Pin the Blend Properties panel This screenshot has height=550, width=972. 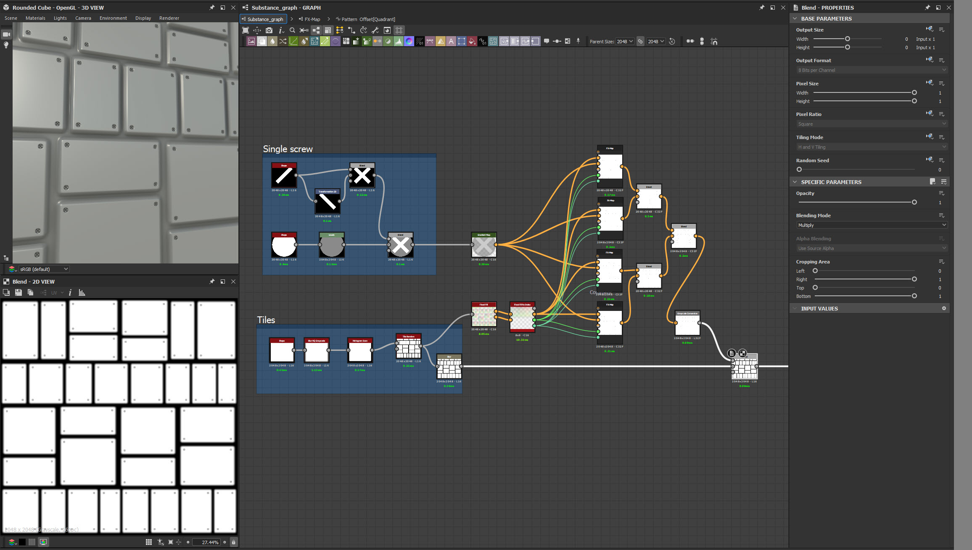[927, 8]
